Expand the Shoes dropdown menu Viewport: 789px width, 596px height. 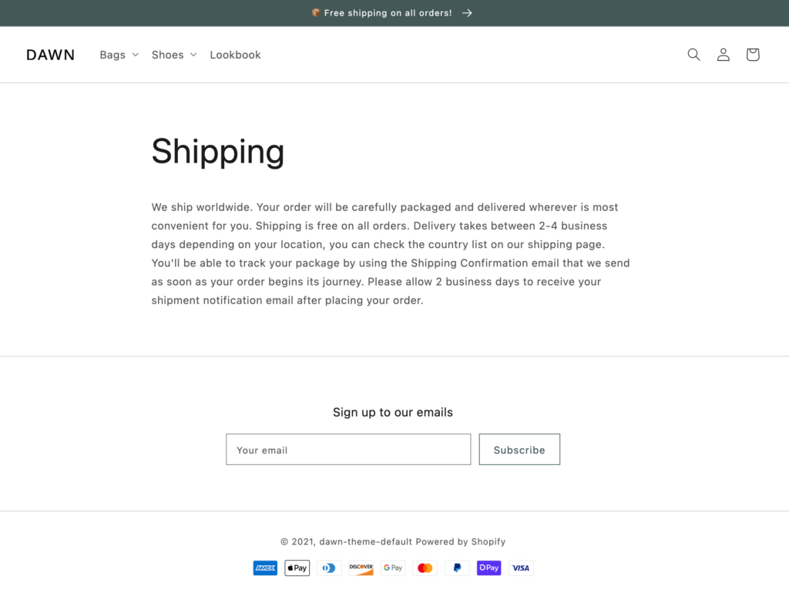point(174,55)
